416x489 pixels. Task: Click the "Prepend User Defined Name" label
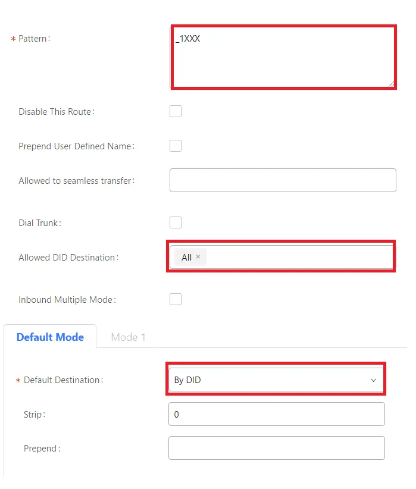[x=76, y=146]
